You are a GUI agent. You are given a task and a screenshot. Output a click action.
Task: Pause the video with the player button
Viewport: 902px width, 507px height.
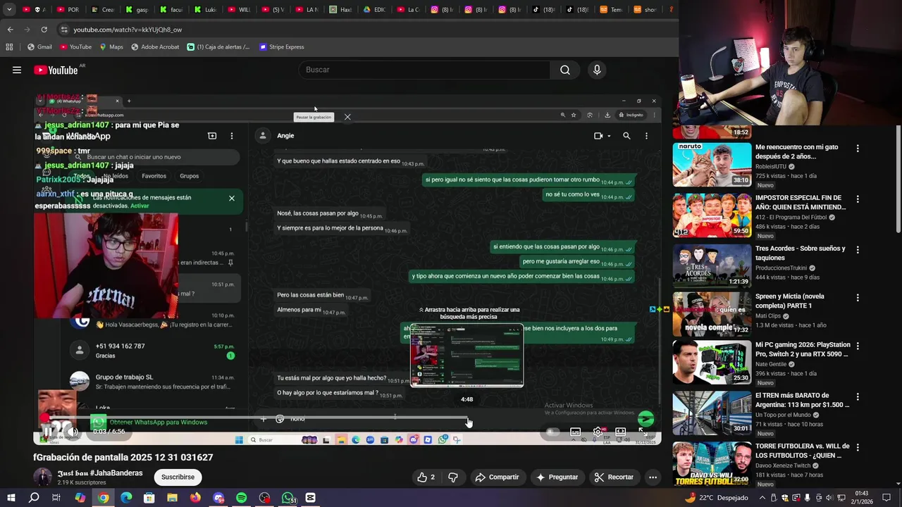(49, 432)
